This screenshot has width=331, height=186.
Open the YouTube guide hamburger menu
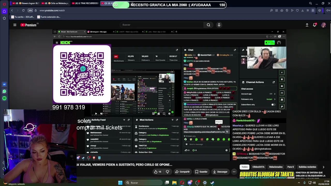(15, 25)
